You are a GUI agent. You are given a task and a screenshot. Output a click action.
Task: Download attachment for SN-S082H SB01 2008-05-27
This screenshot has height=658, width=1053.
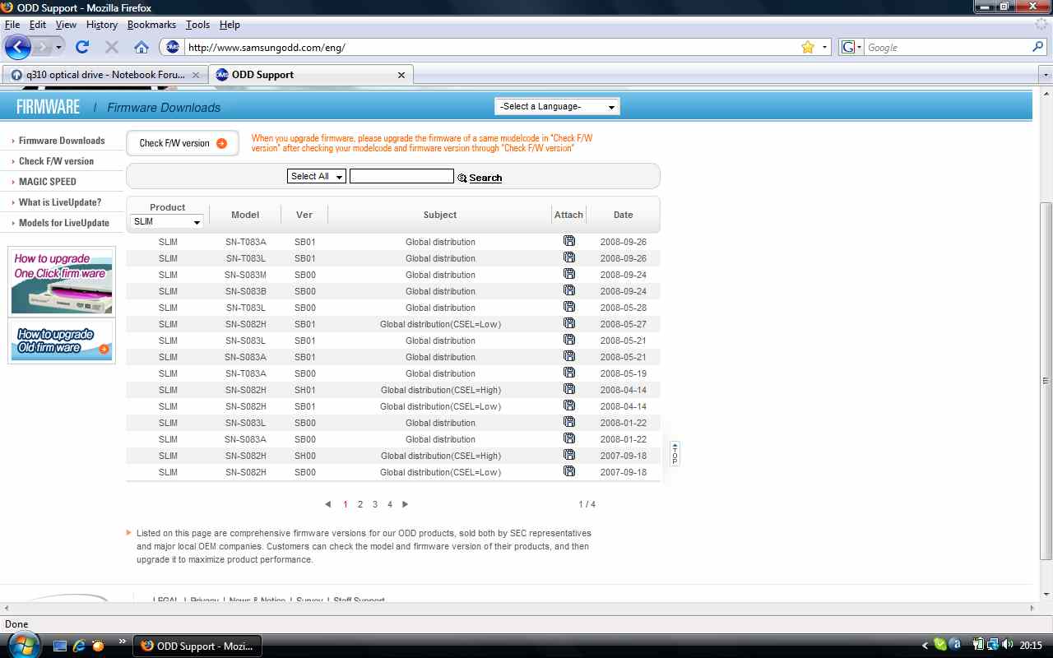[569, 323]
